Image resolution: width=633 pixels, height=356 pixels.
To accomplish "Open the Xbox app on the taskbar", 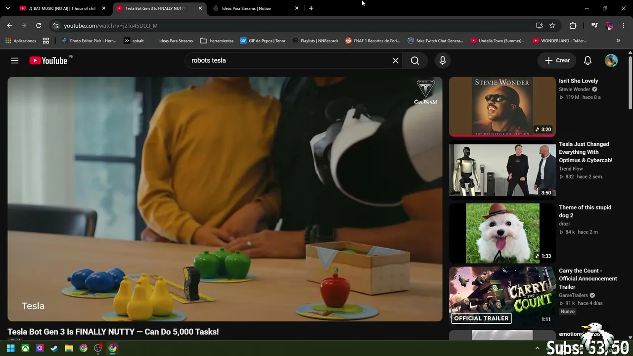I will point(25,348).
